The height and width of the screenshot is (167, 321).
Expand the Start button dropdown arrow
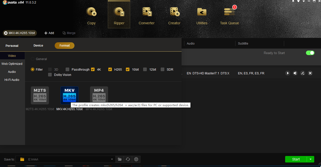point(310,159)
